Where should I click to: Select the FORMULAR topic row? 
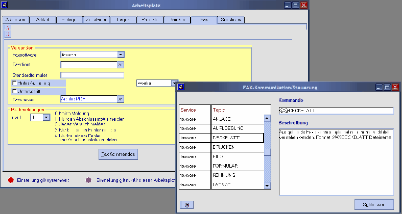[x=238, y=166]
